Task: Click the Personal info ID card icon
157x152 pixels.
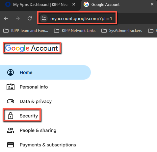Action: pyautogui.click(x=11, y=87)
